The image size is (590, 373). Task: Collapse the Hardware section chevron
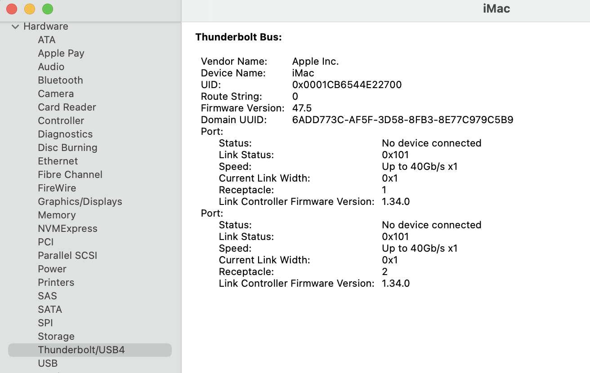[x=15, y=27]
